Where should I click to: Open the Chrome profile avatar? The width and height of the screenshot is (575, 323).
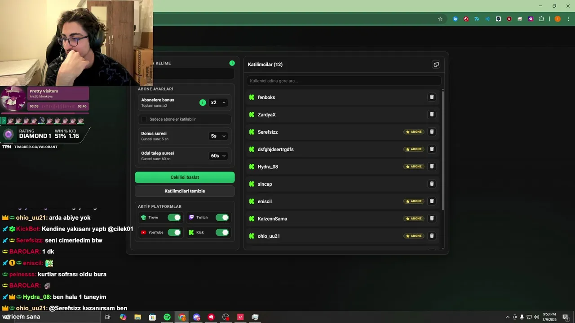pos(557,19)
